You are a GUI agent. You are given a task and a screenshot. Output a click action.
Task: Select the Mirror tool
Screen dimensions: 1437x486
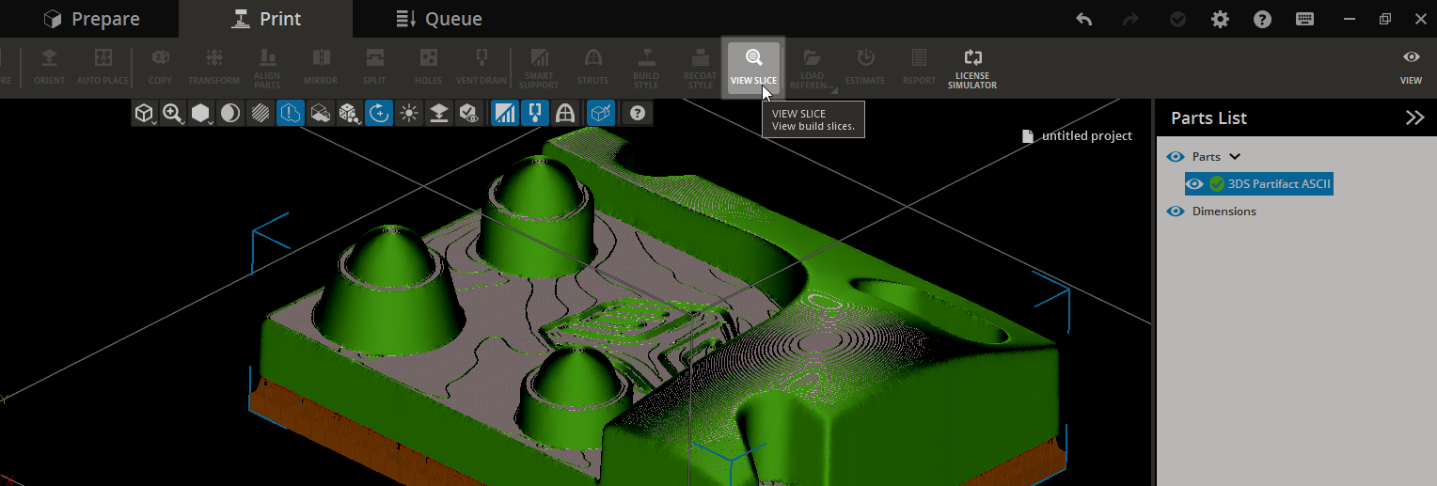(x=321, y=68)
